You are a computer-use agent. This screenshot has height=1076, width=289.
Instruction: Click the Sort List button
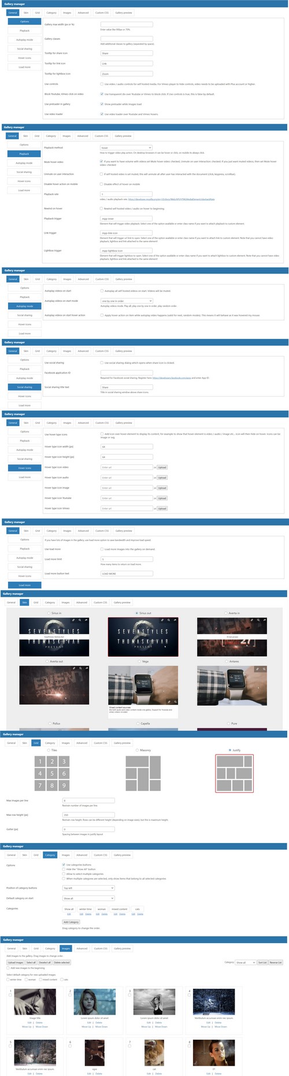click(x=262, y=962)
